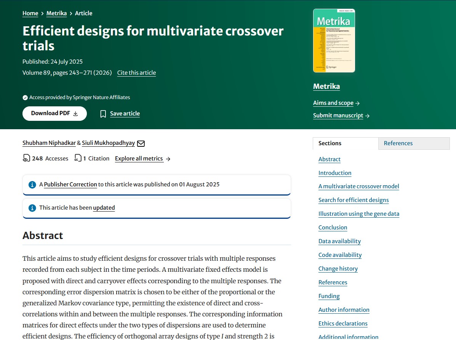Open Submit manuscript link

click(338, 115)
